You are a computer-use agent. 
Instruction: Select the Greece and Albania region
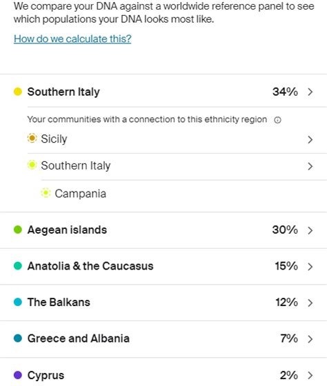(163, 338)
